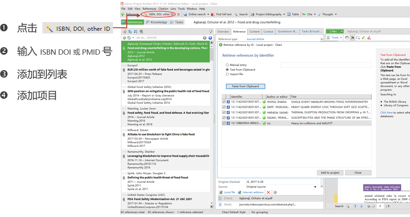Click the Manual entry text field

click(x=326, y=65)
